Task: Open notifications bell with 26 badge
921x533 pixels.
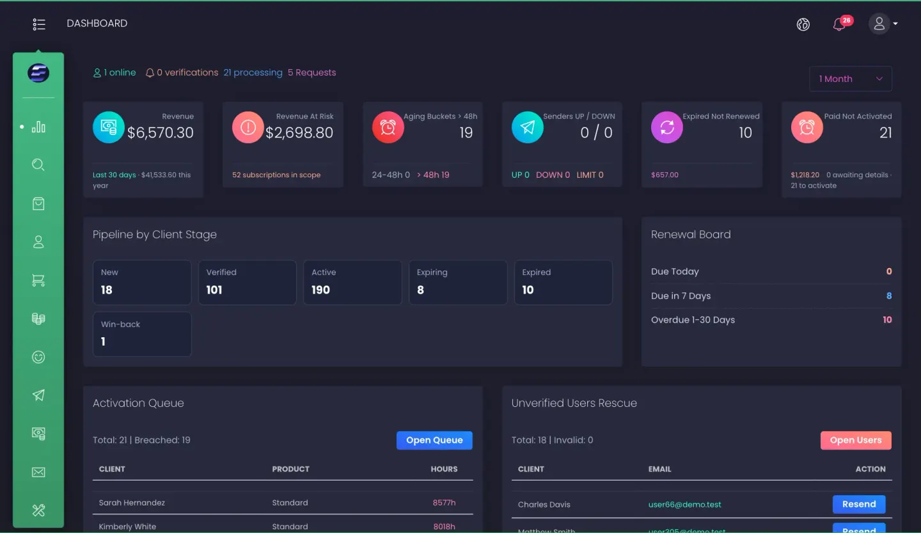Action: click(839, 24)
